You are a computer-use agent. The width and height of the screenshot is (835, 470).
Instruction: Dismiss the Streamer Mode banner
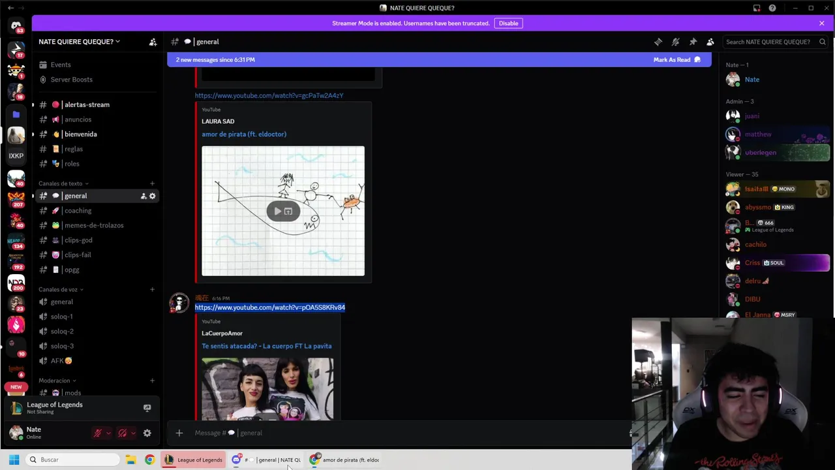(x=821, y=23)
